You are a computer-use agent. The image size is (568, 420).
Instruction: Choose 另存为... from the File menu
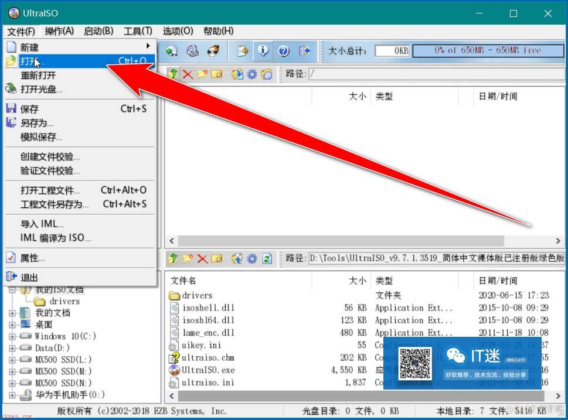80,123
